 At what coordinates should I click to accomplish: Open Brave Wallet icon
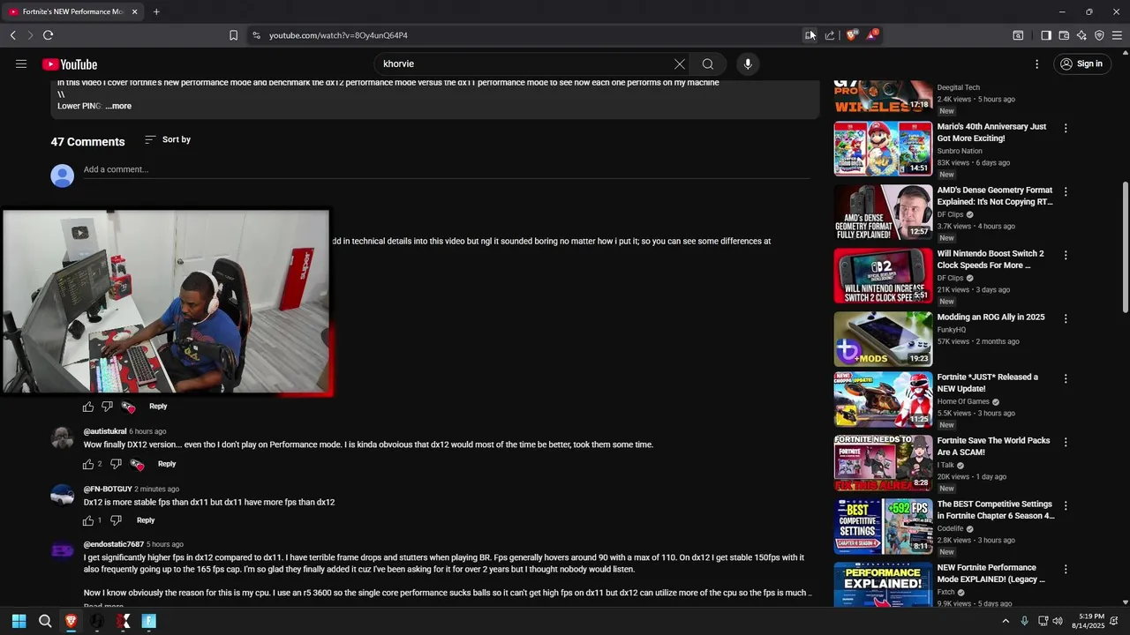(x=1064, y=35)
